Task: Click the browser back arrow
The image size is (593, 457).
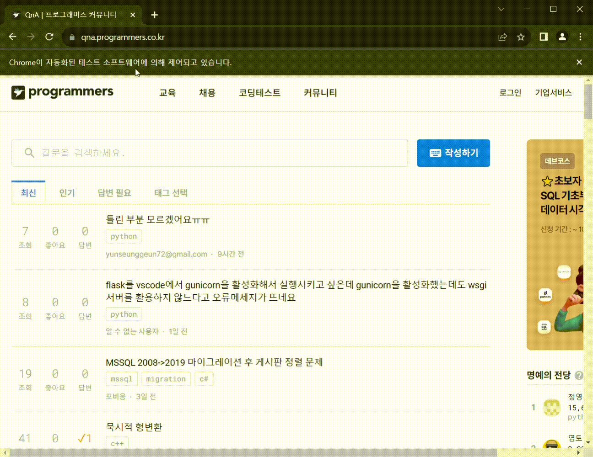Action: pos(12,37)
